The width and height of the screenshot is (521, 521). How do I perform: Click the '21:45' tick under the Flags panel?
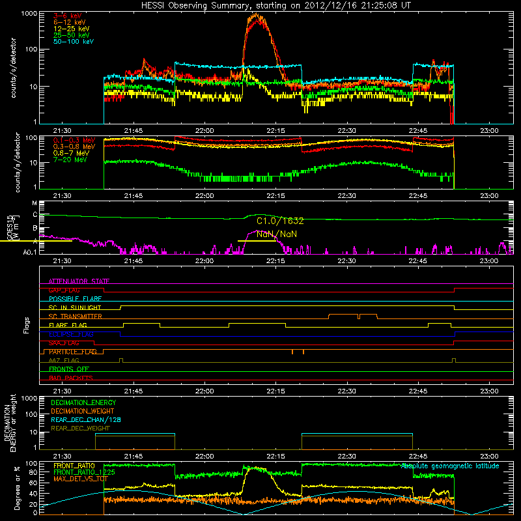click(134, 391)
